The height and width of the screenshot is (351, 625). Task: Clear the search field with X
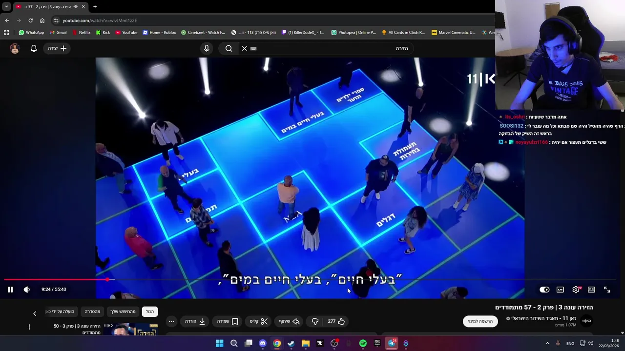pos(245,48)
